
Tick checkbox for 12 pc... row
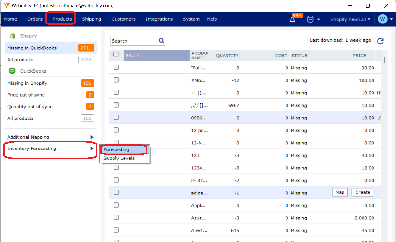(116, 130)
